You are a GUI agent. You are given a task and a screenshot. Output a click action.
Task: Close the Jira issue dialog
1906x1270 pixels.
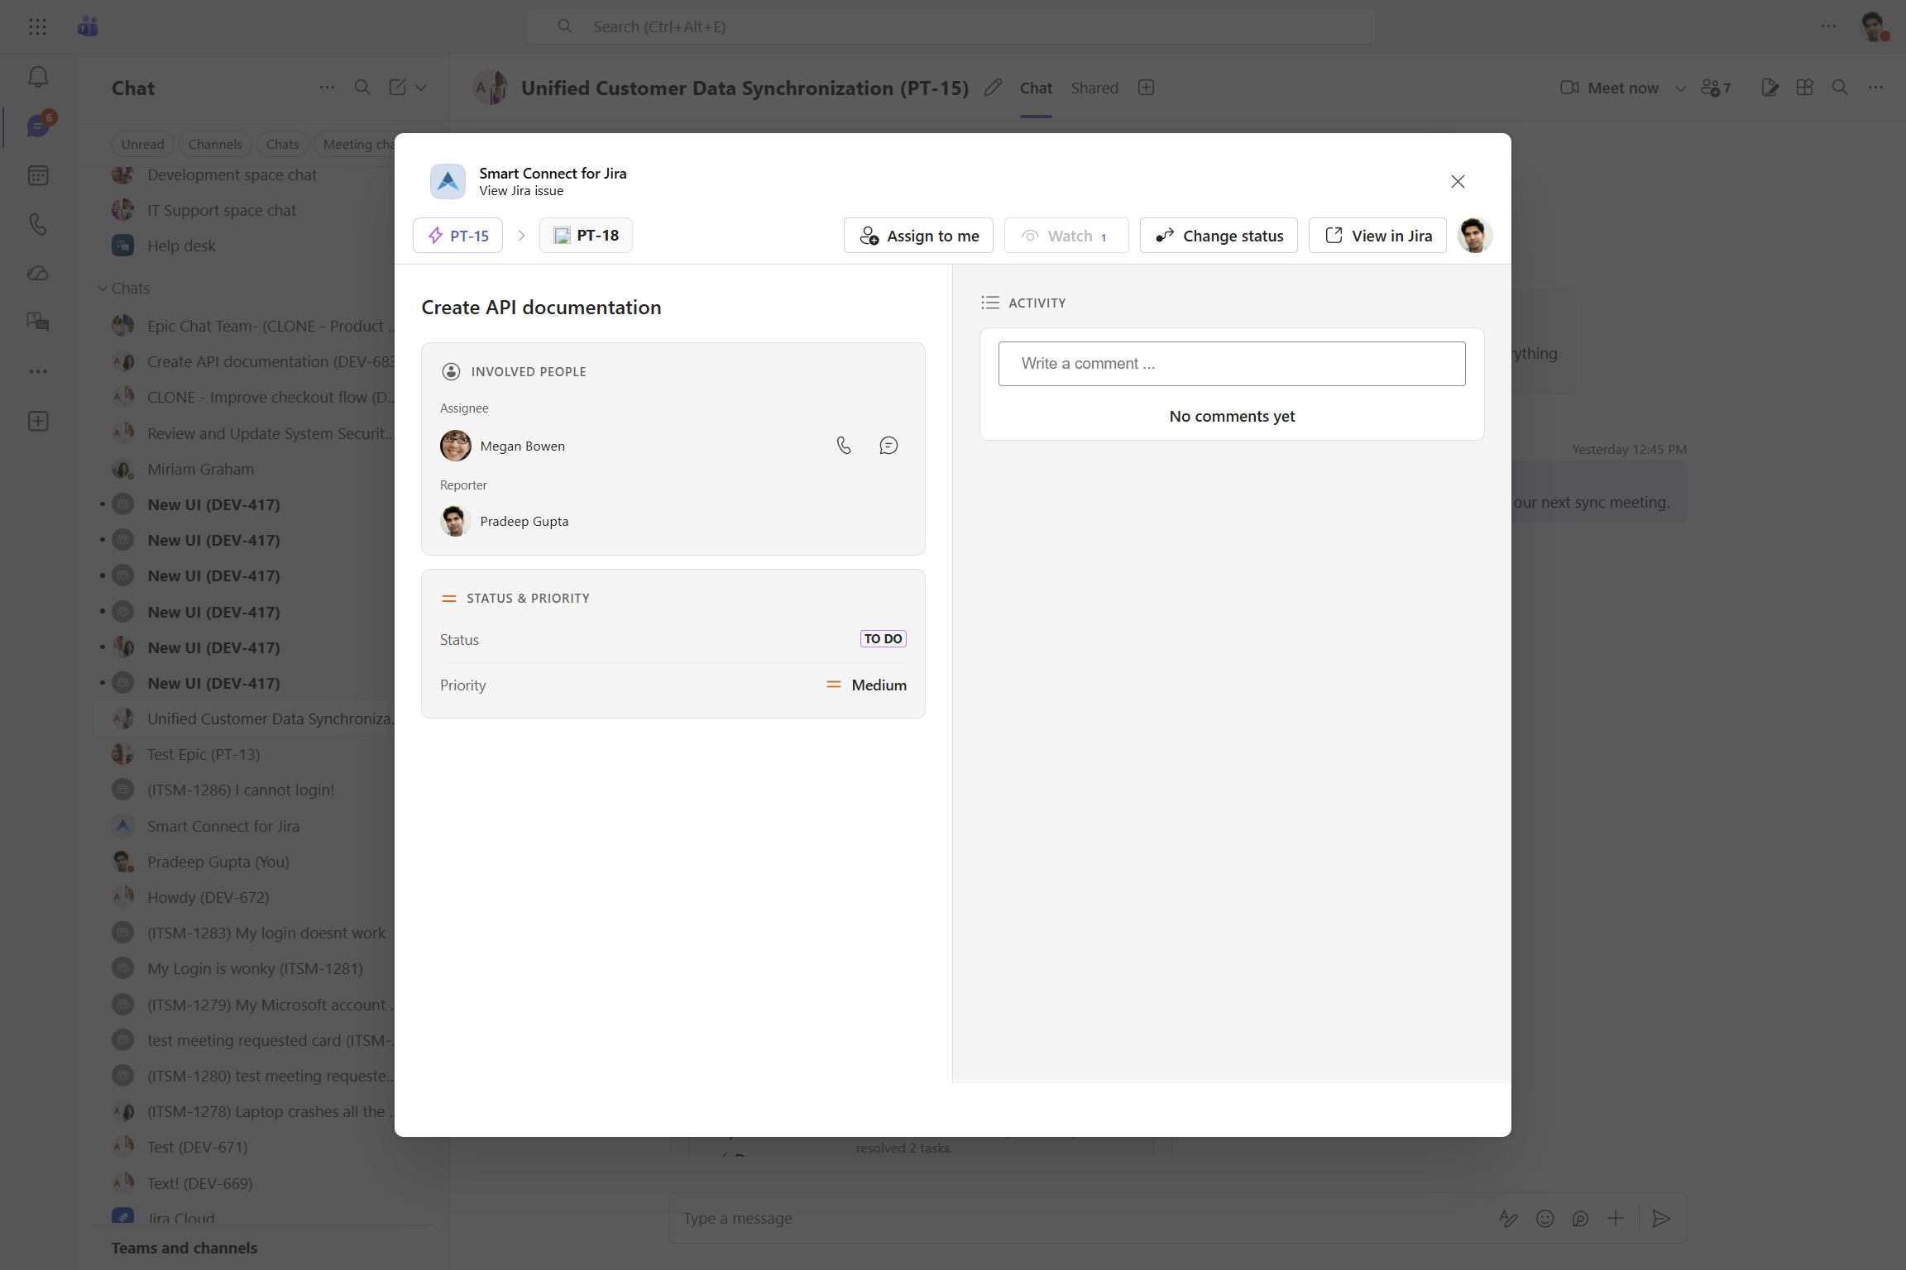(1458, 181)
